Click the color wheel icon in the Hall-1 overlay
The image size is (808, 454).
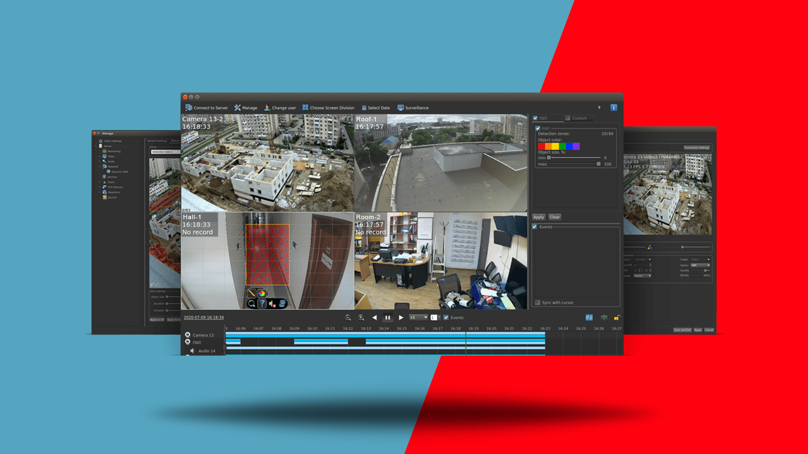(x=262, y=293)
